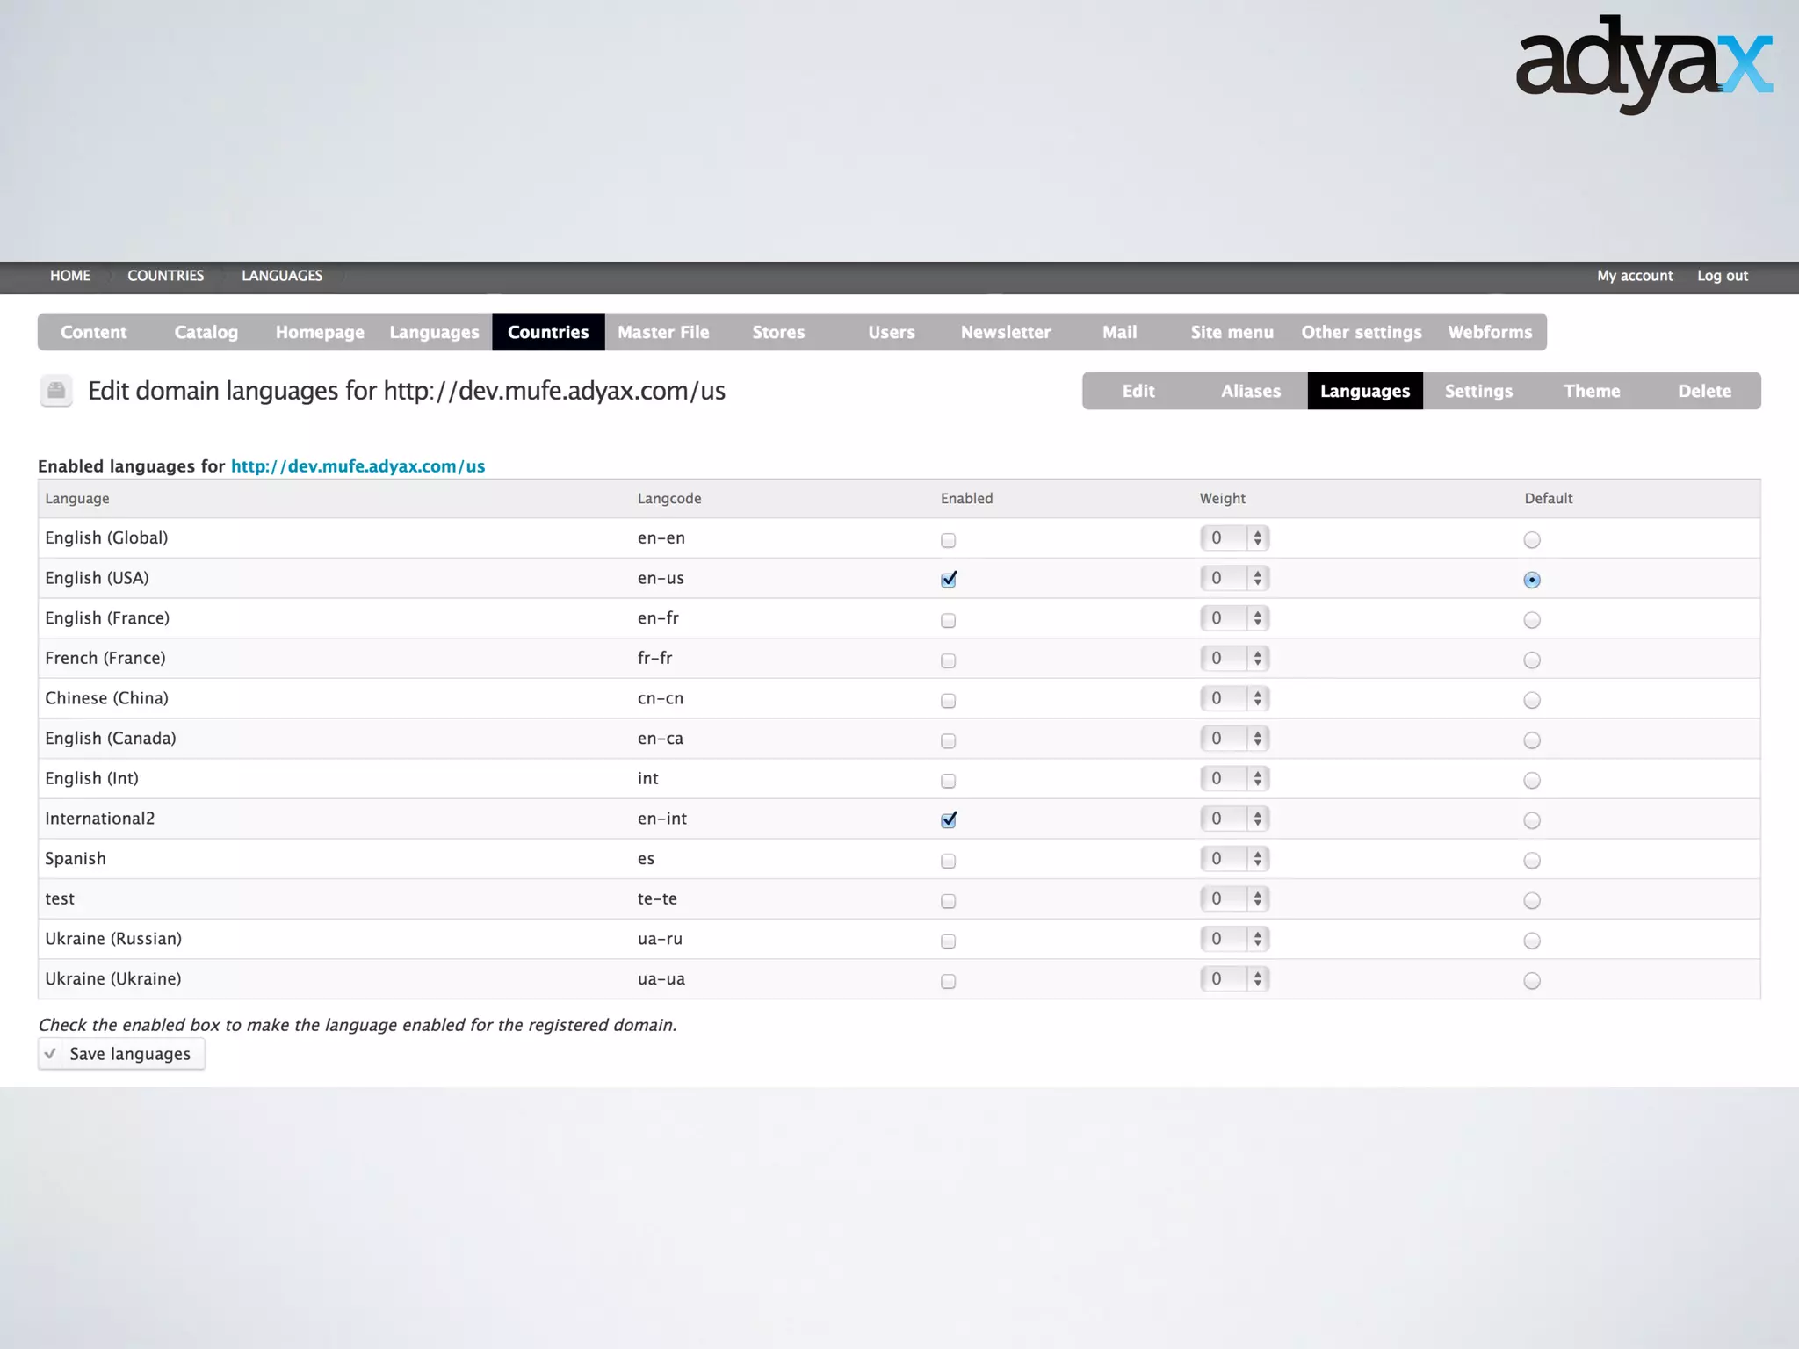The width and height of the screenshot is (1799, 1349).
Task: Open the weight dropdown for English (USA)
Action: click(x=1234, y=578)
